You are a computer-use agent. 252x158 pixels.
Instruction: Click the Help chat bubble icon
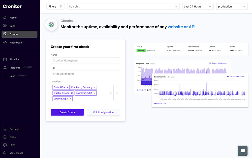5,145
